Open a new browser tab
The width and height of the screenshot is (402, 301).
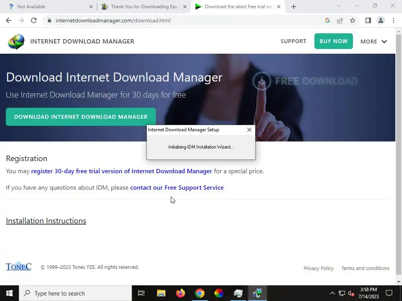tap(294, 7)
